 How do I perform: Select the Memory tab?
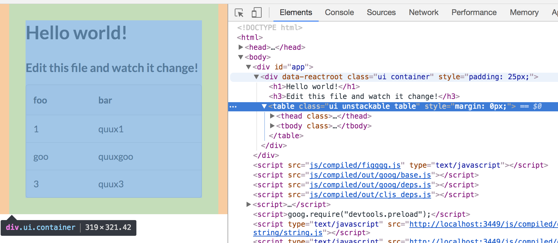524,12
